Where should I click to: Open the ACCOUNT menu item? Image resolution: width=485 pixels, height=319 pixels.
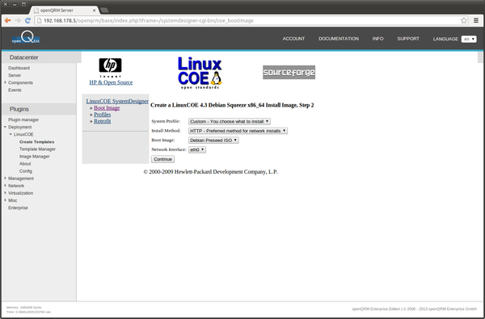tap(293, 39)
